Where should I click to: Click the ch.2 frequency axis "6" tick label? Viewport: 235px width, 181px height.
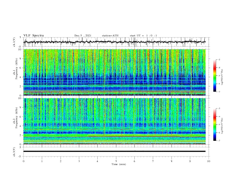pos(21,117)
